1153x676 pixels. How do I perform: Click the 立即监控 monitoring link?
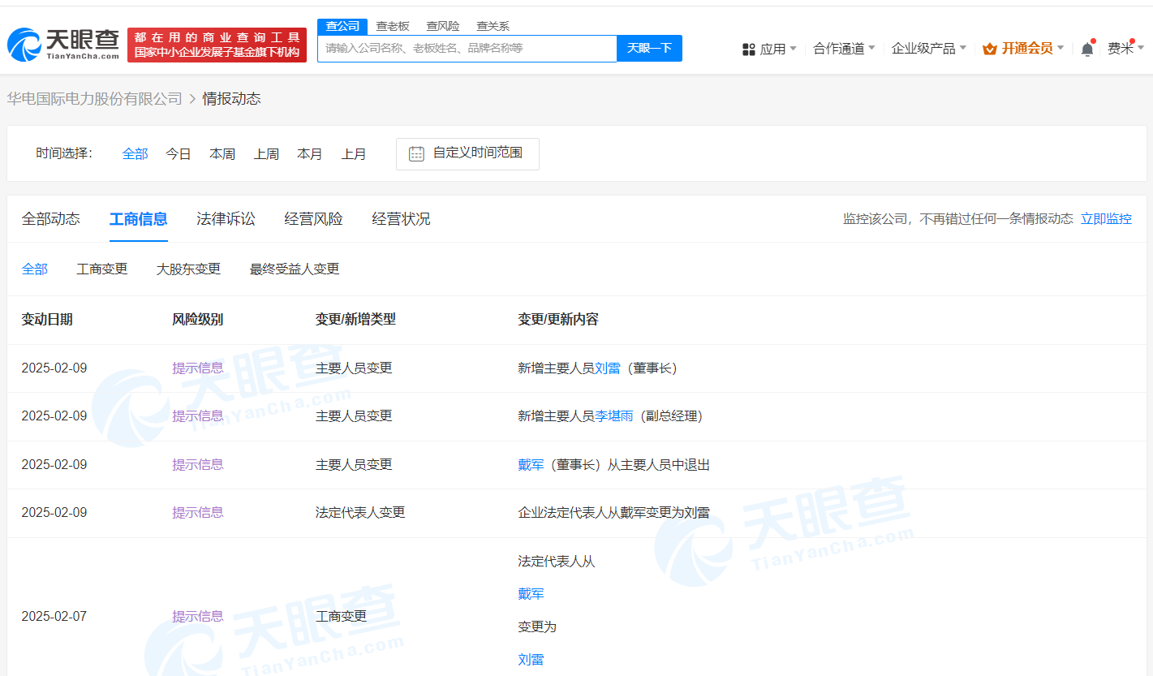(x=1106, y=218)
